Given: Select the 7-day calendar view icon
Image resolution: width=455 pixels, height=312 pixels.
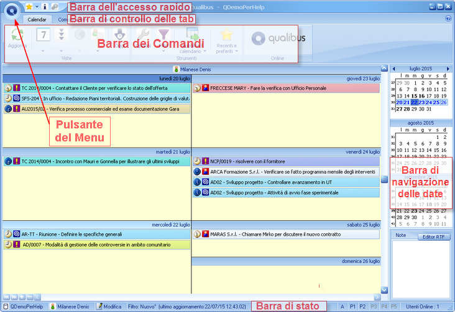Looking at the screenshot, I should (44, 35).
